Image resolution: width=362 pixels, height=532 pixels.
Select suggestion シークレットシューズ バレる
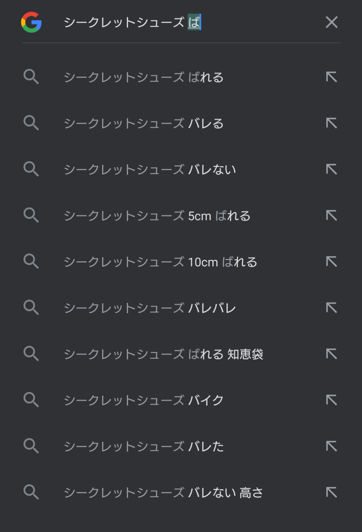point(144,123)
